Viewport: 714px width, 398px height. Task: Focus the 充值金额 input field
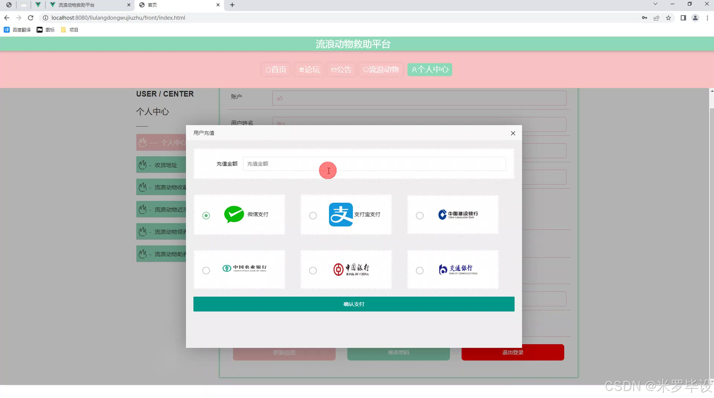pyautogui.click(x=374, y=164)
